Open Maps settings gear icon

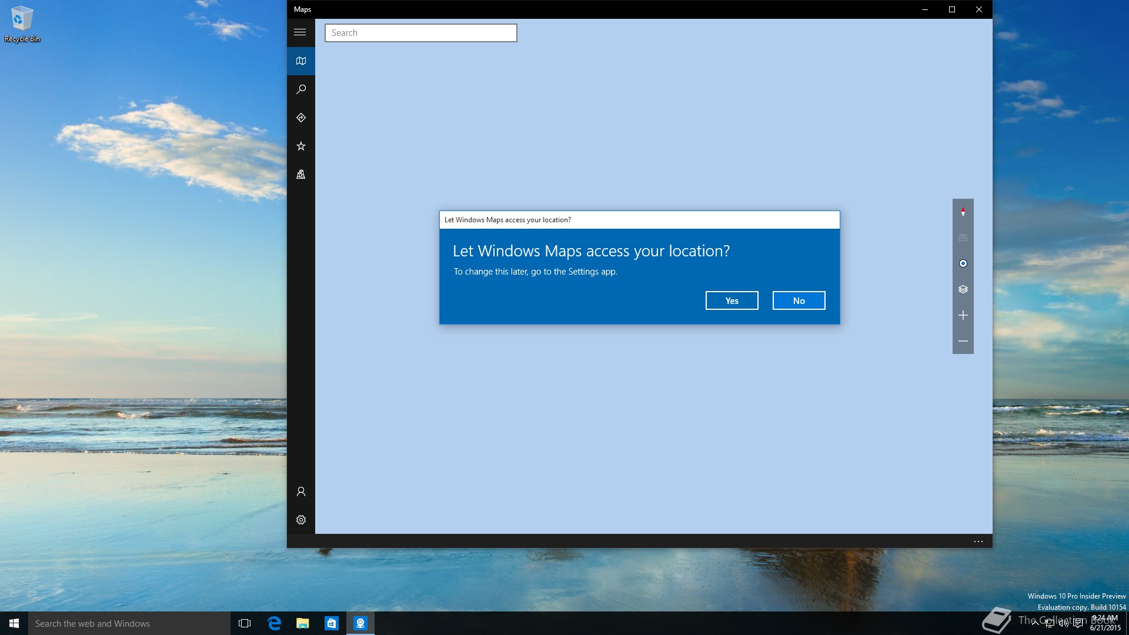point(301,520)
